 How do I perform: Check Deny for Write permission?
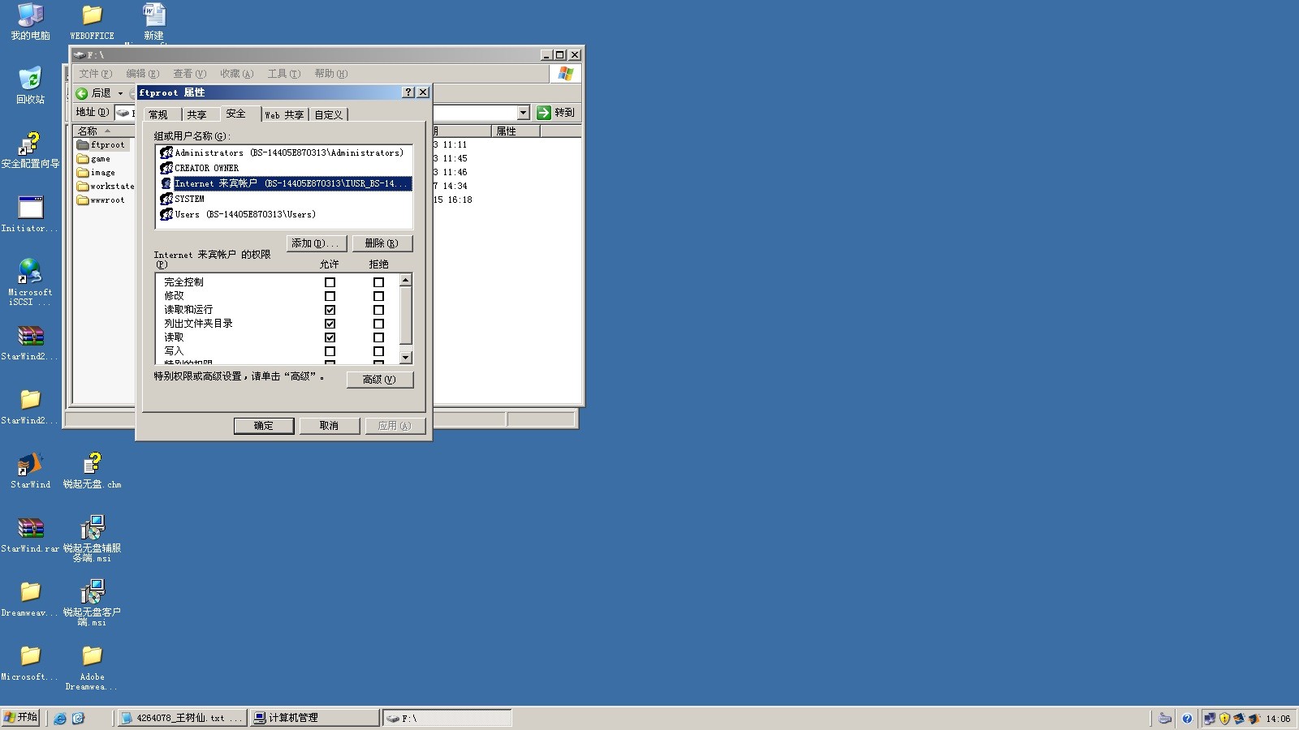pyautogui.click(x=378, y=351)
